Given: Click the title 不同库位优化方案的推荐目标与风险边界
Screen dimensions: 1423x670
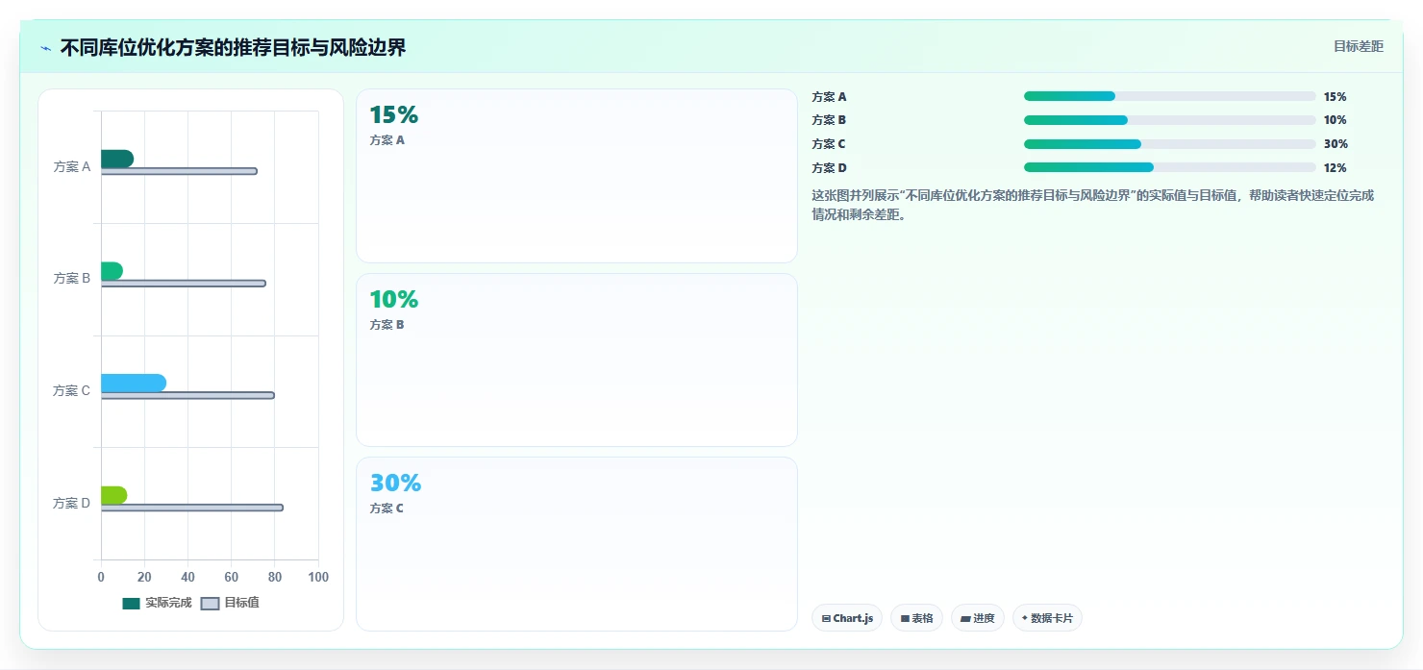Looking at the screenshot, I should point(233,48).
